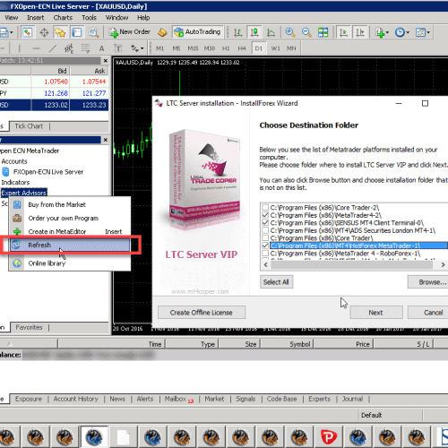
Task: Click Next in the install wizard
Action: (376, 313)
